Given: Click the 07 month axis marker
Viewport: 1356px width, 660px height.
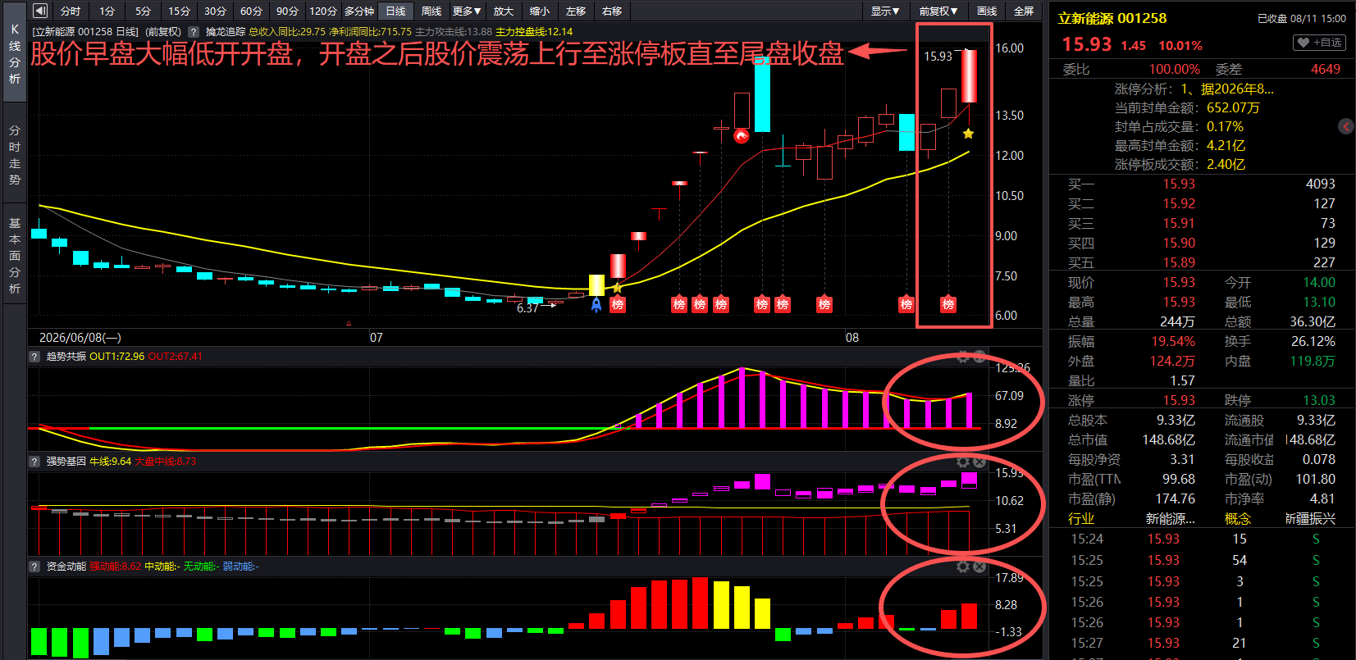Looking at the screenshot, I should click(x=376, y=338).
